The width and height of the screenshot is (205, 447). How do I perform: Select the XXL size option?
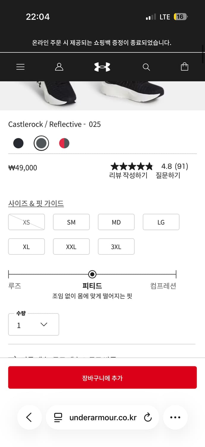71,246
